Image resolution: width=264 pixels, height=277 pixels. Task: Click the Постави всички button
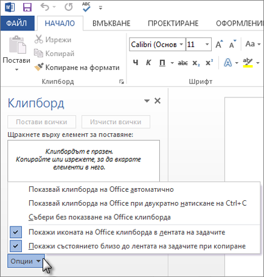42,122
